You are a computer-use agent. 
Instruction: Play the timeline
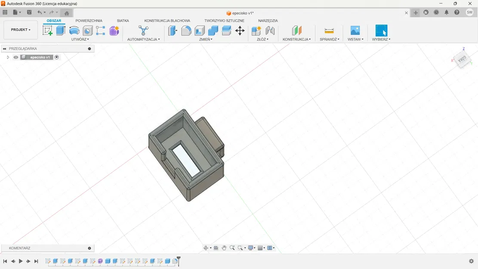point(21,261)
